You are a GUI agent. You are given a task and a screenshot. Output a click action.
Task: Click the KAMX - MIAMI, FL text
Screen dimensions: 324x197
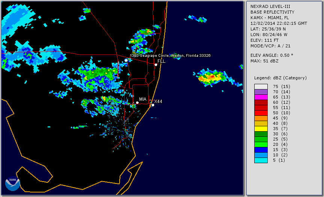[270, 18]
